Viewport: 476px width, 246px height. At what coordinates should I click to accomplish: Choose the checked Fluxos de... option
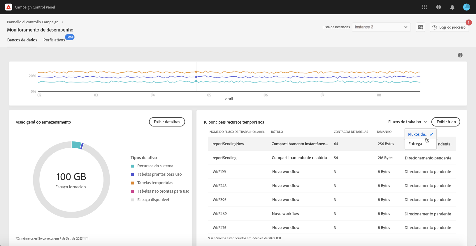coord(418,134)
